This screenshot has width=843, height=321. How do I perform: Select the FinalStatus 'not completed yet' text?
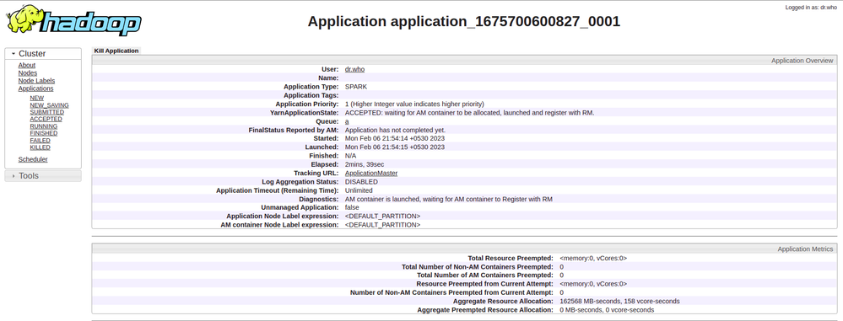tap(395, 130)
